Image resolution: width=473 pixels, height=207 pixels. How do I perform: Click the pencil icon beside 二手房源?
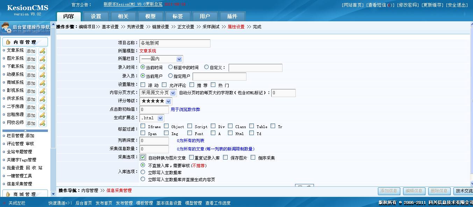pos(42,107)
